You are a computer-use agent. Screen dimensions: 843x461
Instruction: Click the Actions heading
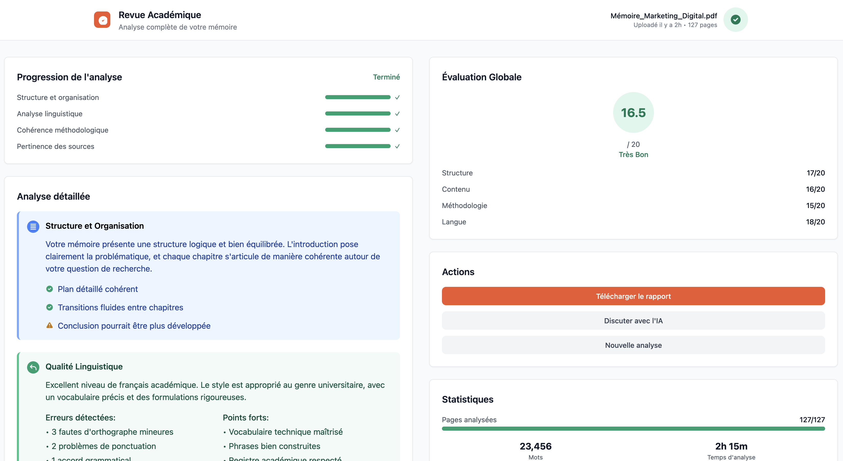[x=458, y=272]
